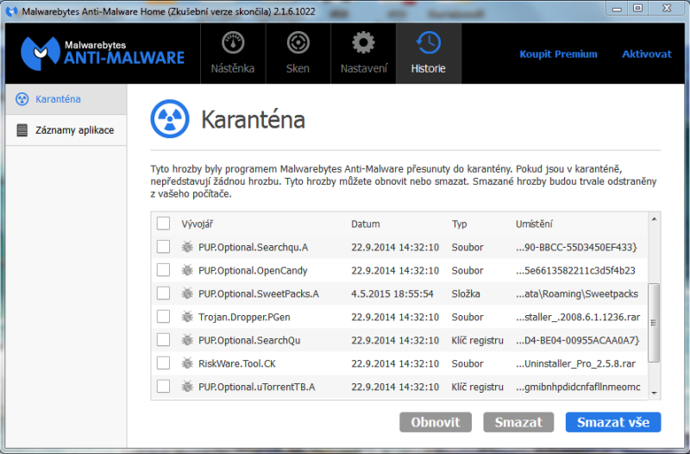This screenshot has height=454, width=690.
Task: Click the bug icon beside Trojan.Dropper.PGen
Action: point(187,317)
